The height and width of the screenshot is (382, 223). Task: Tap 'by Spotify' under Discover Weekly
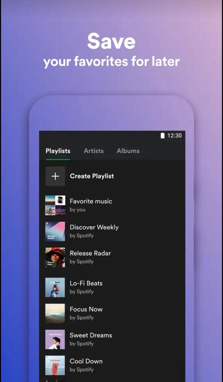(82, 236)
